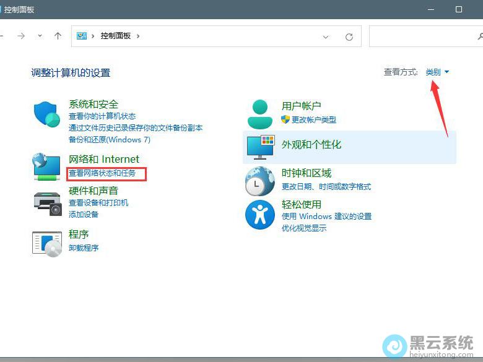Click the User Accounts person icon
The width and height of the screenshot is (483, 362).
[260, 114]
